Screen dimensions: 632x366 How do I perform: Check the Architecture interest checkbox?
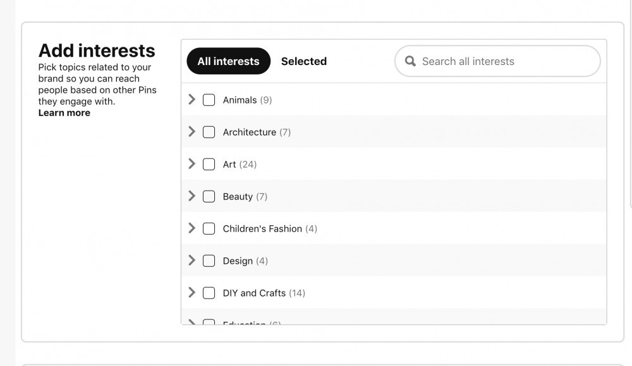pos(209,132)
